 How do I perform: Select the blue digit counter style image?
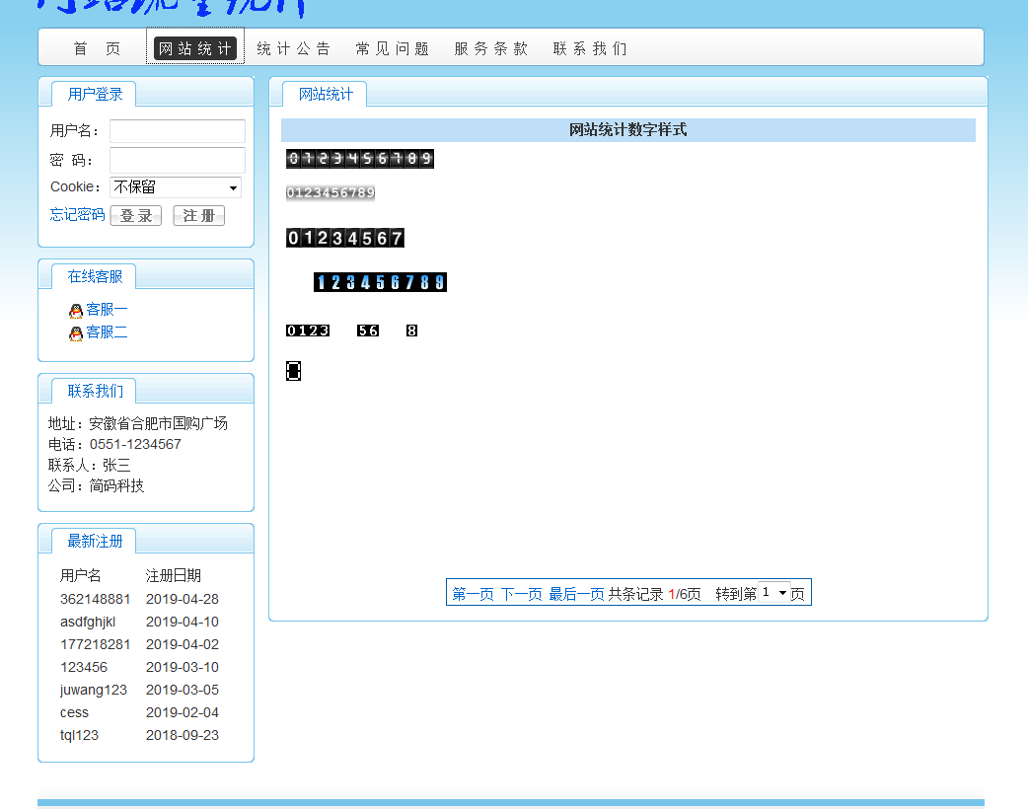[380, 282]
